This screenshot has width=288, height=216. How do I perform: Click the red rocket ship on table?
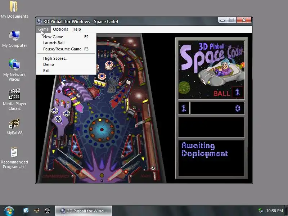[119, 98]
